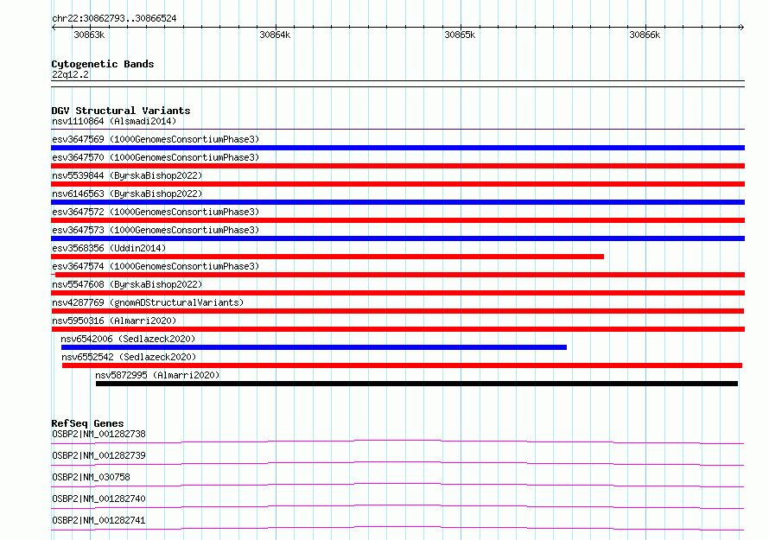The height and width of the screenshot is (540, 769).
Task: Select the esv3647573 blue variant bar
Action: pos(397,238)
